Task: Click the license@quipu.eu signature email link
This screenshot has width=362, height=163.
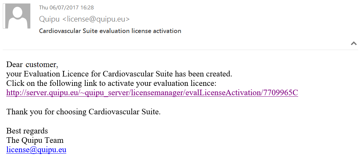Action: 36,150
